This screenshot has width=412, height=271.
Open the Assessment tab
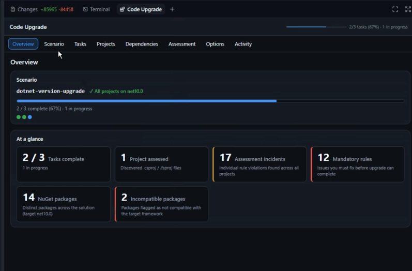[182, 44]
